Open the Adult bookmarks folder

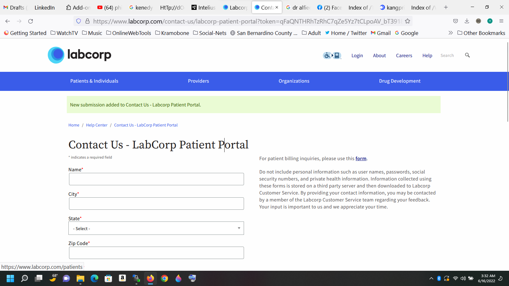(x=311, y=33)
